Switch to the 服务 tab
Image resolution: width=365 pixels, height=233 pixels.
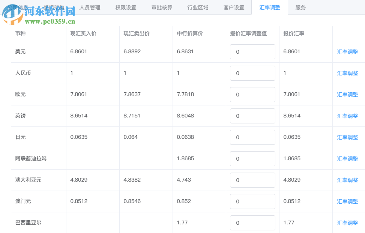tap(300, 7)
